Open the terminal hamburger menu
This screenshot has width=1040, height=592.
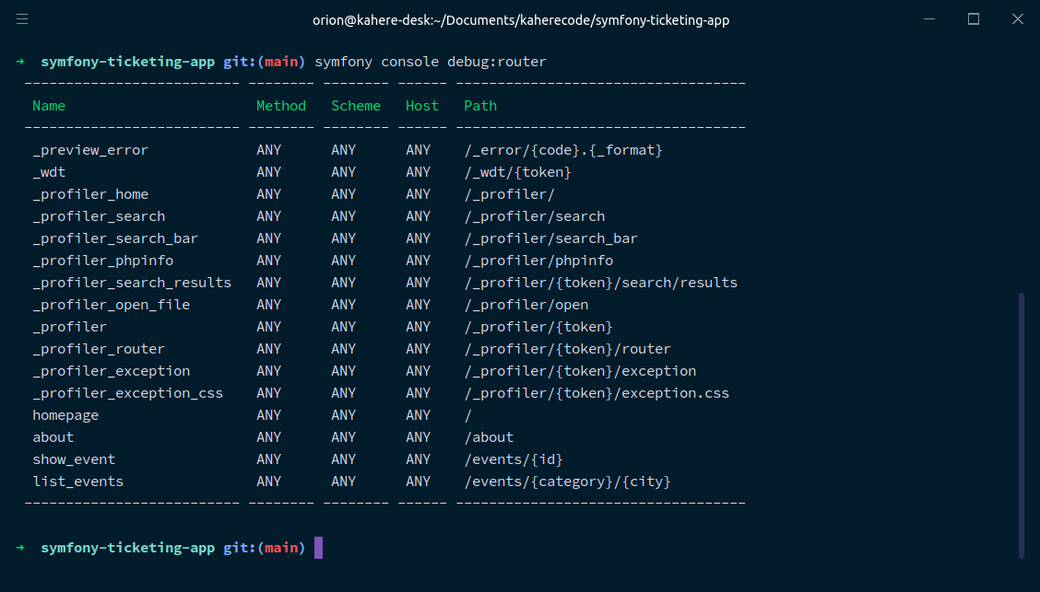pos(22,18)
